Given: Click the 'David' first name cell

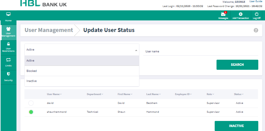Looking at the screenshot, I should click(121, 103).
